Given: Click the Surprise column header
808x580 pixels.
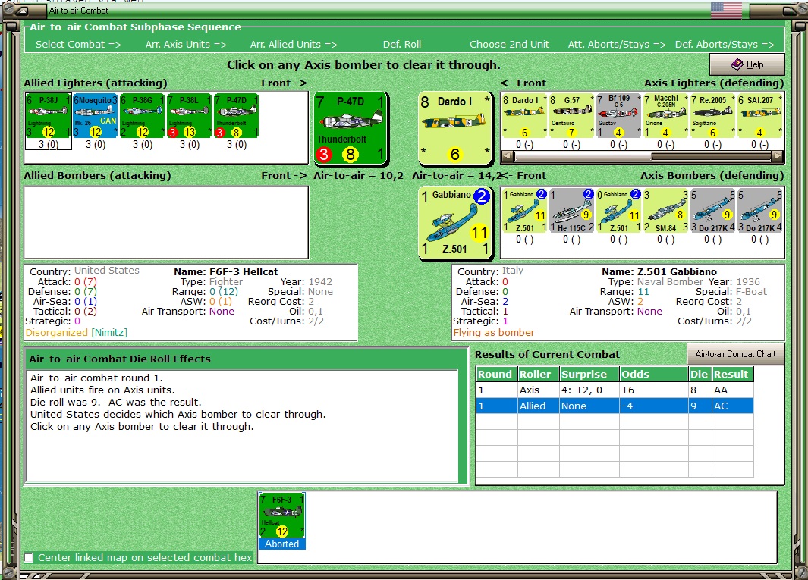Looking at the screenshot, I should pos(589,374).
